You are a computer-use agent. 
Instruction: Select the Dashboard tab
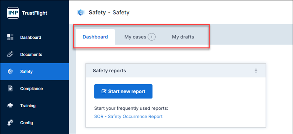pos(95,37)
